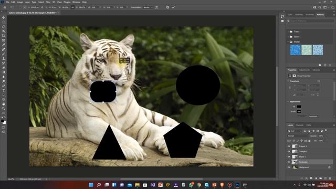Open the interpolation dropdown in options bar
Screen dimensions: 336x189
(148, 7)
